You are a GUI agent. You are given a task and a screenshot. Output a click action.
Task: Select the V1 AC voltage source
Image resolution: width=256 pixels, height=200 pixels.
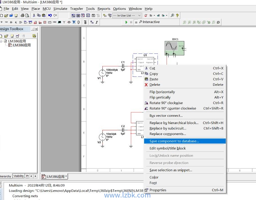[102, 73]
